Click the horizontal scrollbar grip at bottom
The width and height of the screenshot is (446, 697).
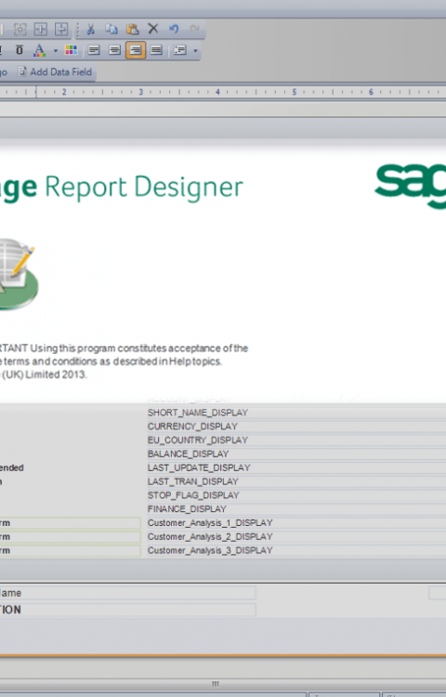[215, 684]
